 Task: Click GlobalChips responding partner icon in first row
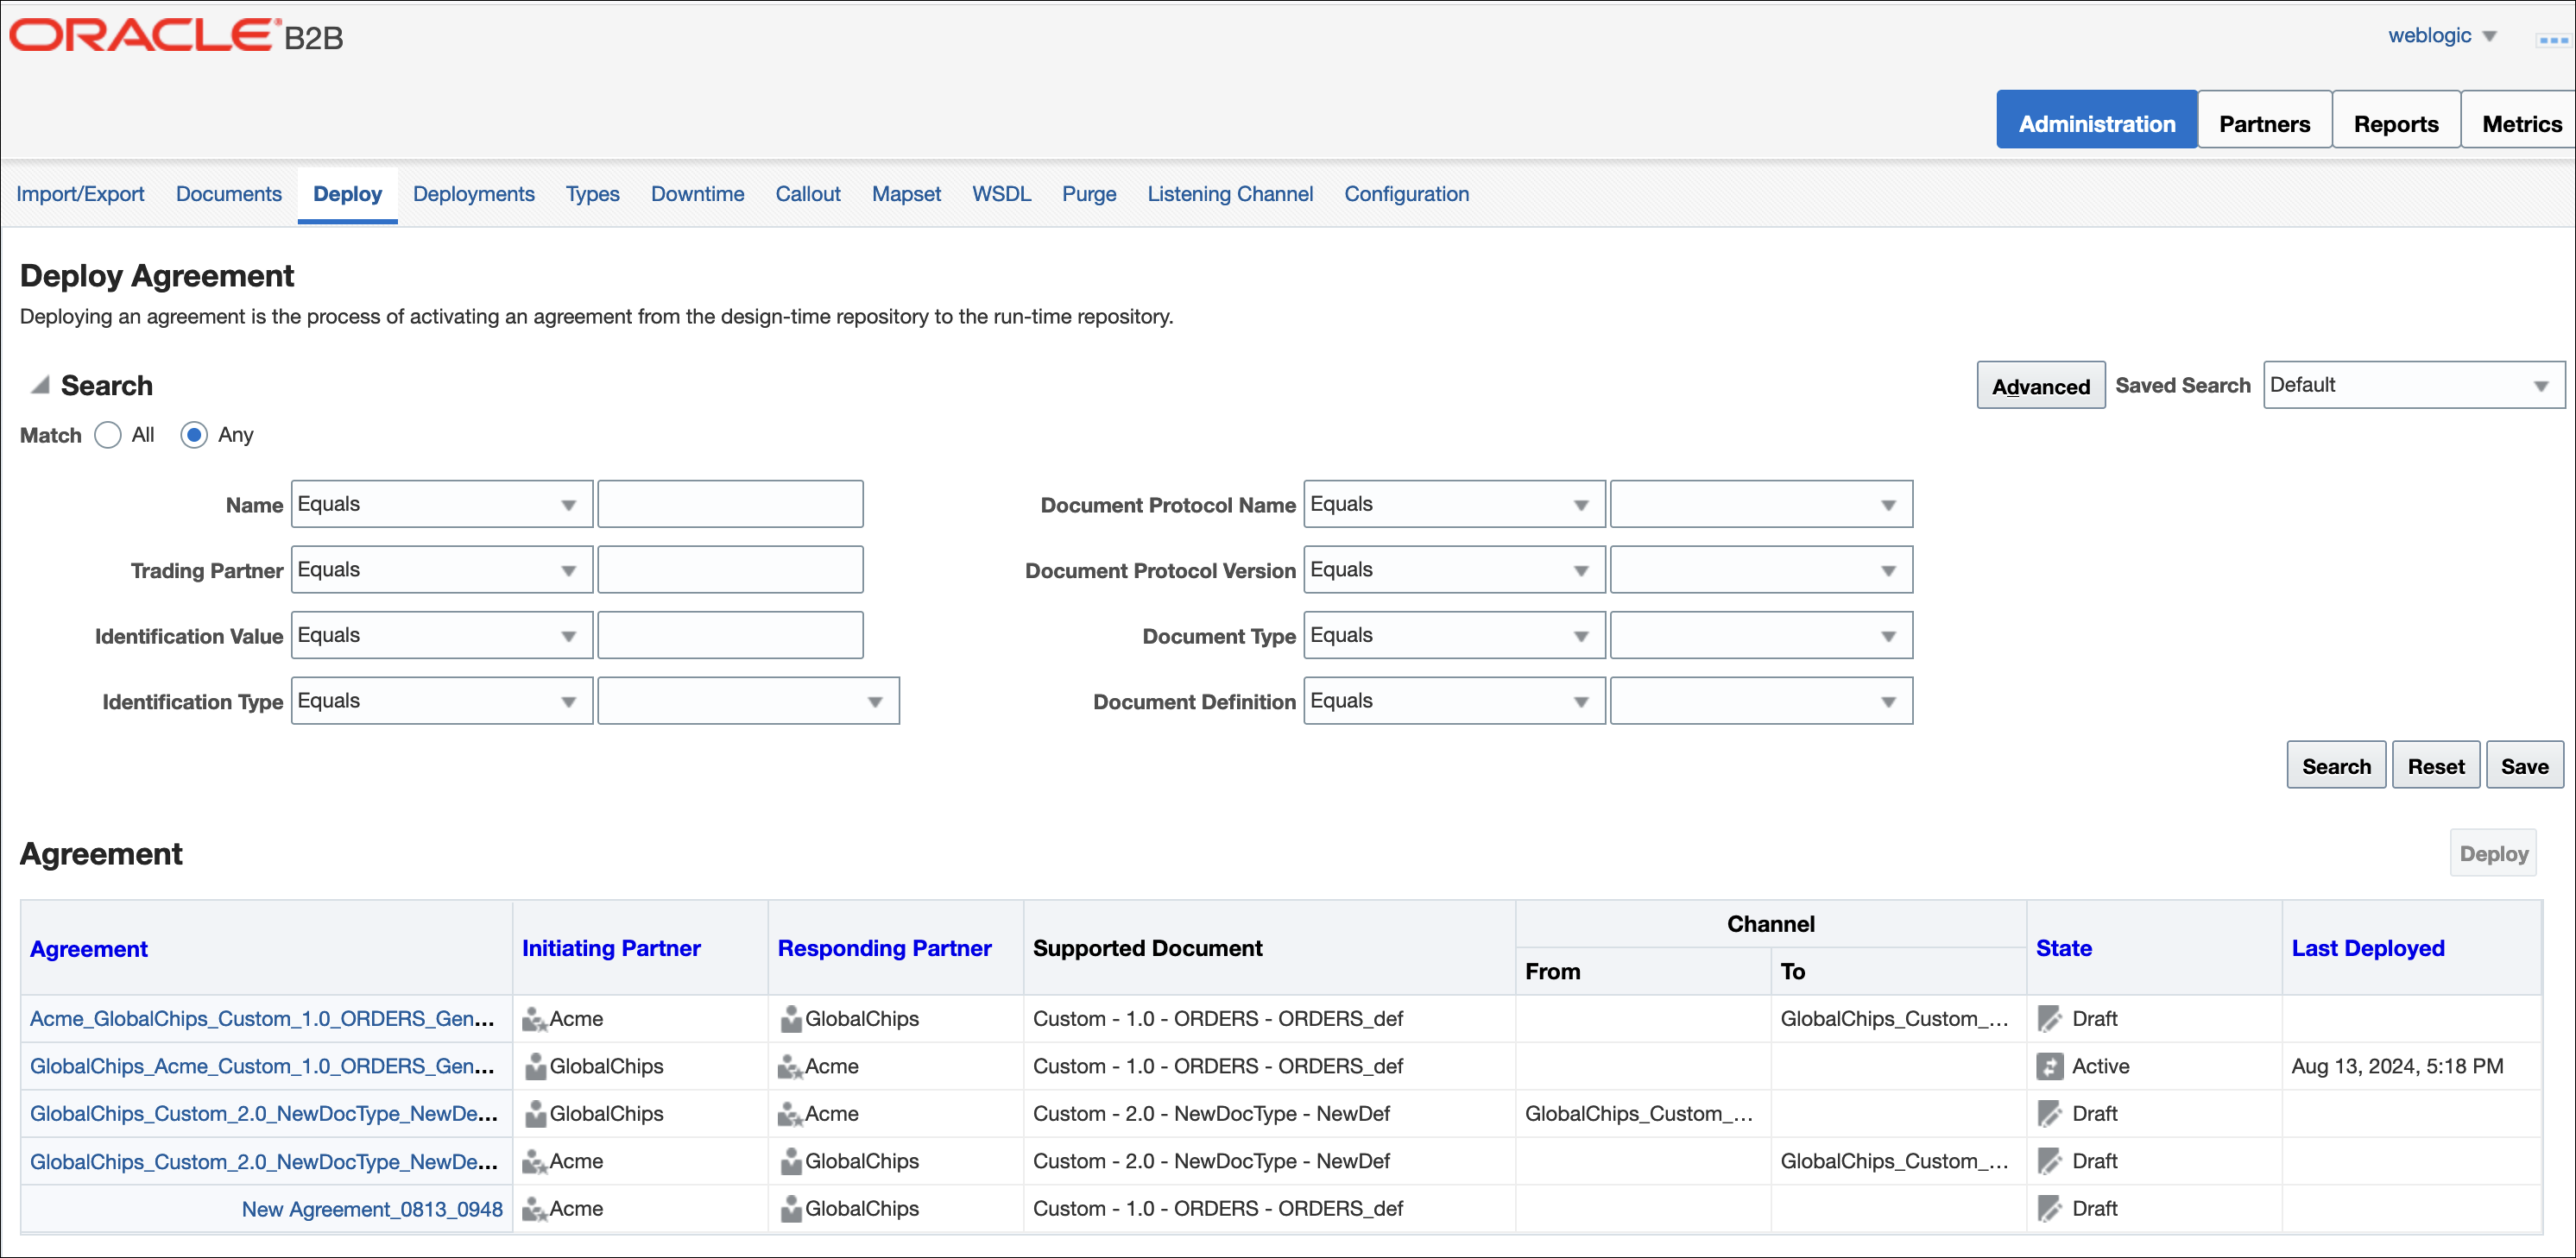click(790, 1019)
